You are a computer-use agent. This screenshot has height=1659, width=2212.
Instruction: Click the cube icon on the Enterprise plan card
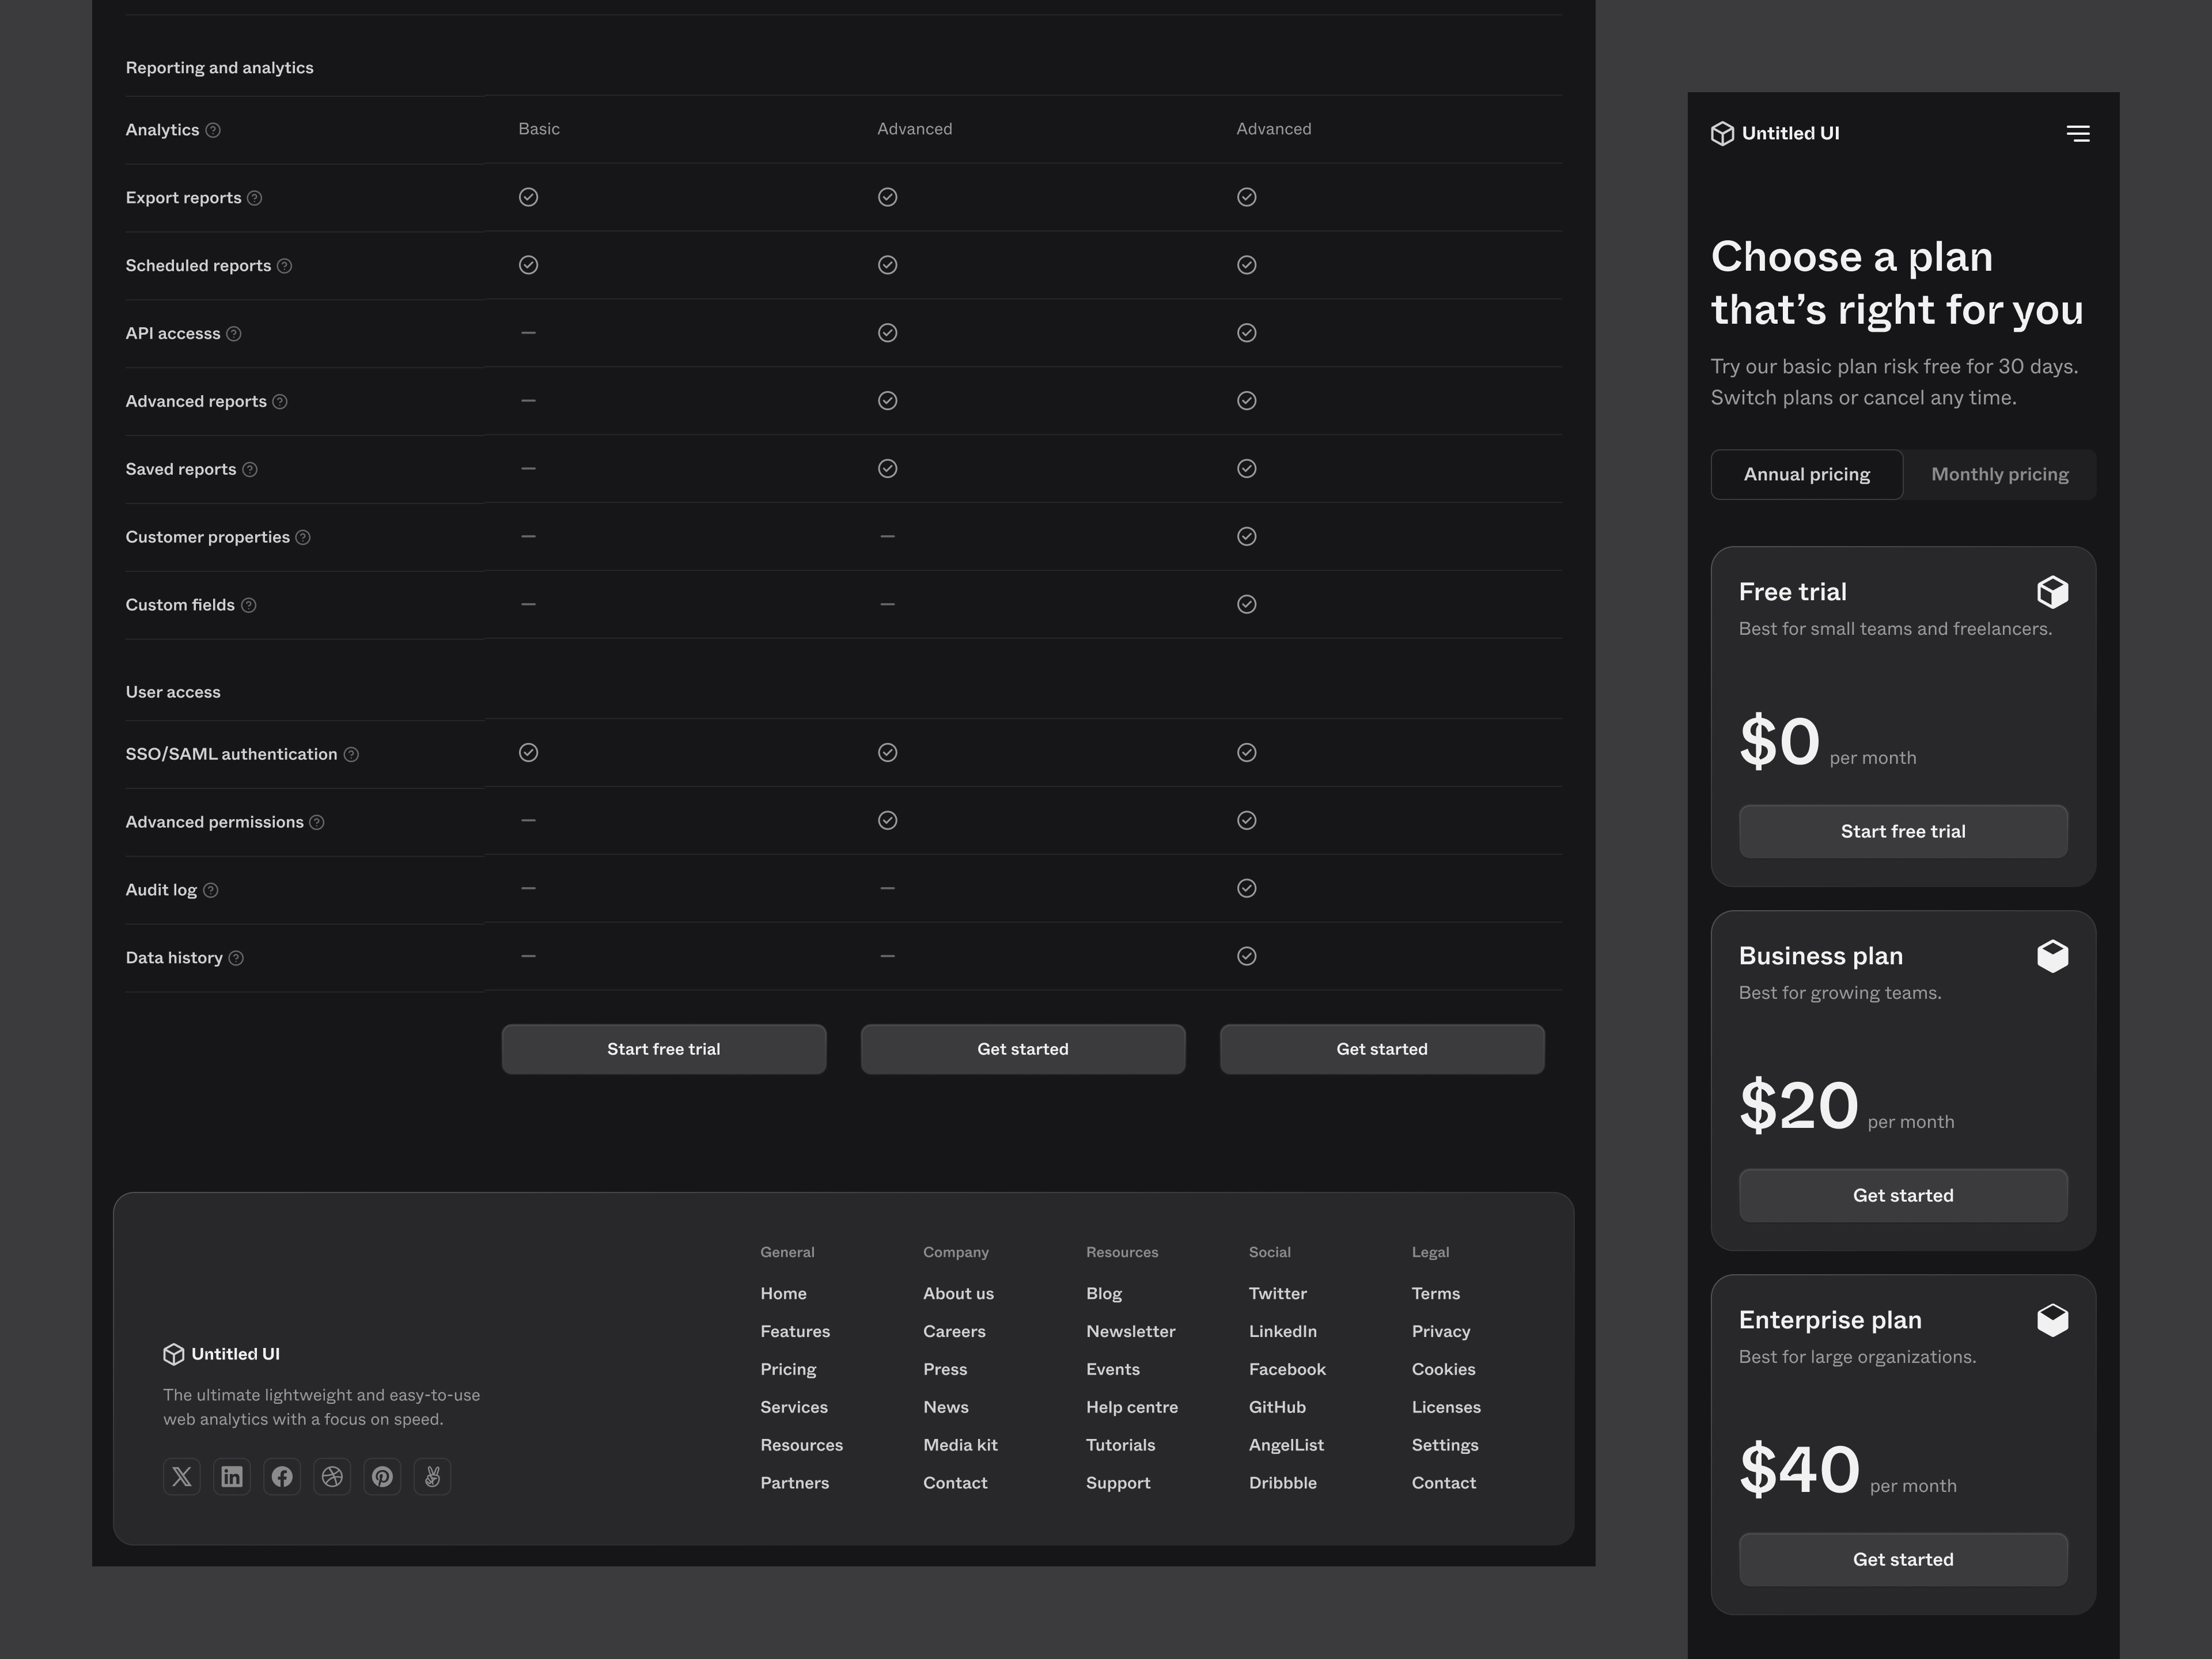(2053, 1319)
